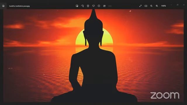Click the file name buddha meditative pose.jpg
The width and height of the screenshot is (187, 105).
point(20,6)
